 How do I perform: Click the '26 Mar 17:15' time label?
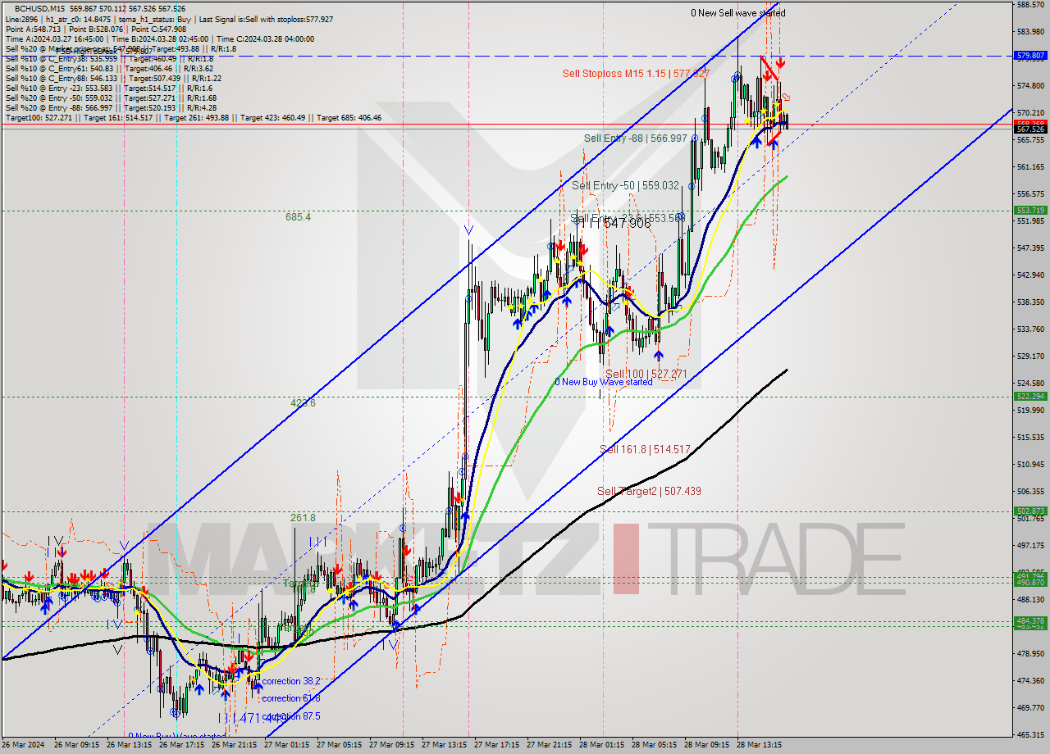pos(180,745)
